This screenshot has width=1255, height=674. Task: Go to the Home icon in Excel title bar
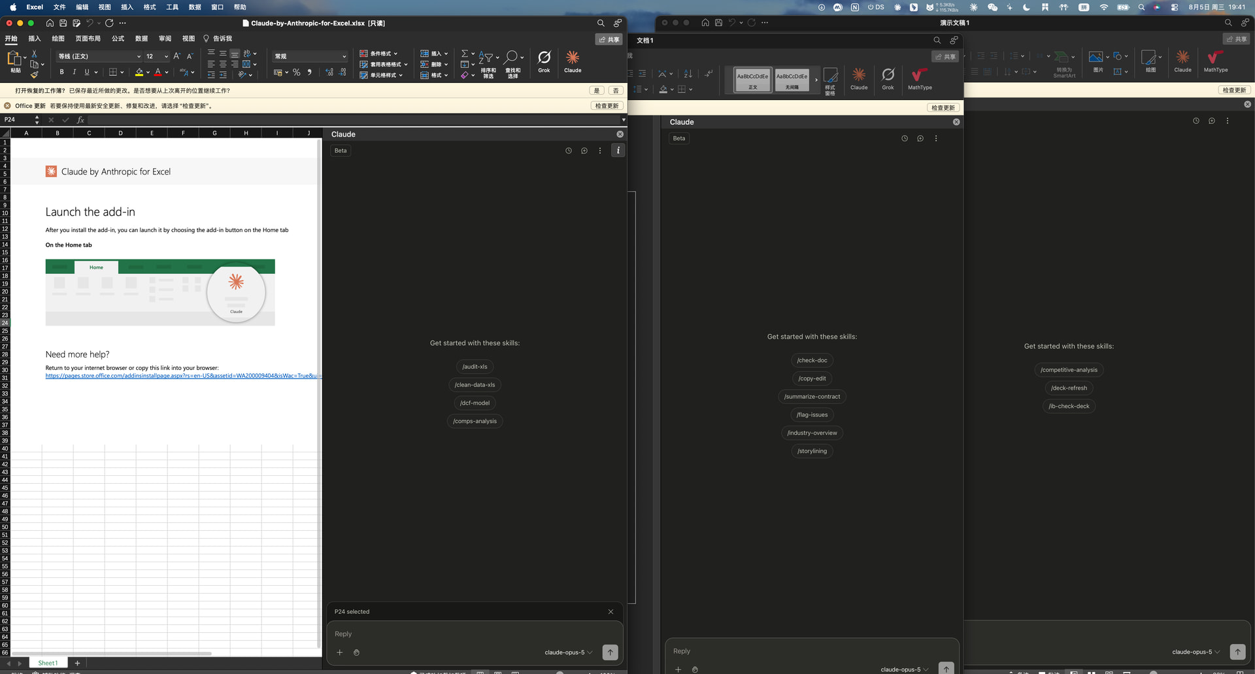pyautogui.click(x=50, y=23)
